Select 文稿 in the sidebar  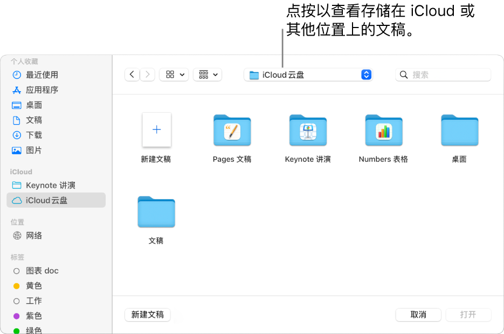(x=56, y=120)
